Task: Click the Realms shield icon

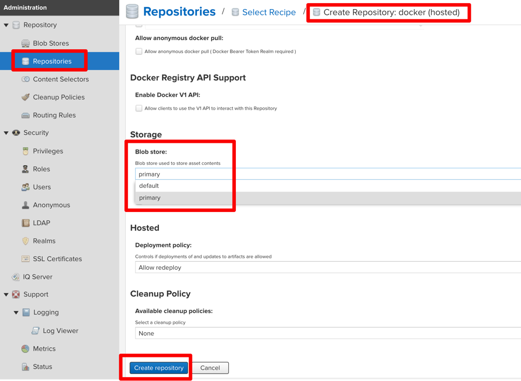Action: coord(26,241)
